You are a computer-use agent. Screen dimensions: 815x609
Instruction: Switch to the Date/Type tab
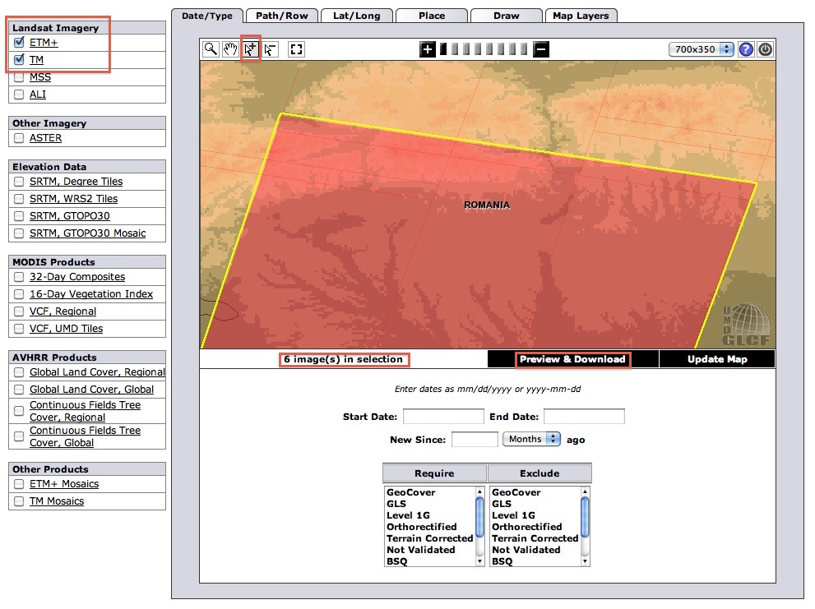207,16
